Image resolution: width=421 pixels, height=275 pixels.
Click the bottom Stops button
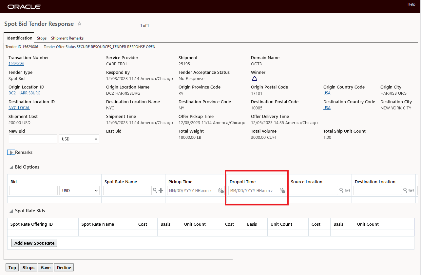pyautogui.click(x=29, y=267)
